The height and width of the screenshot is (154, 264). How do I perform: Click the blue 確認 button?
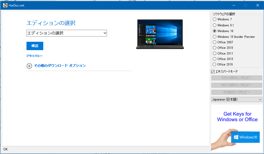pos(35,46)
